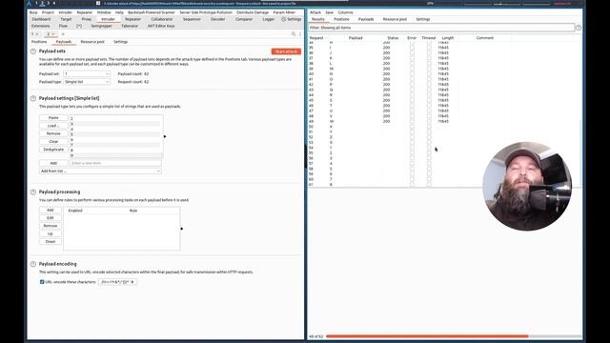Screen dimensions: 610x343
Task: Click the Paste button for payload list
Action: pyautogui.click(x=53, y=118)
